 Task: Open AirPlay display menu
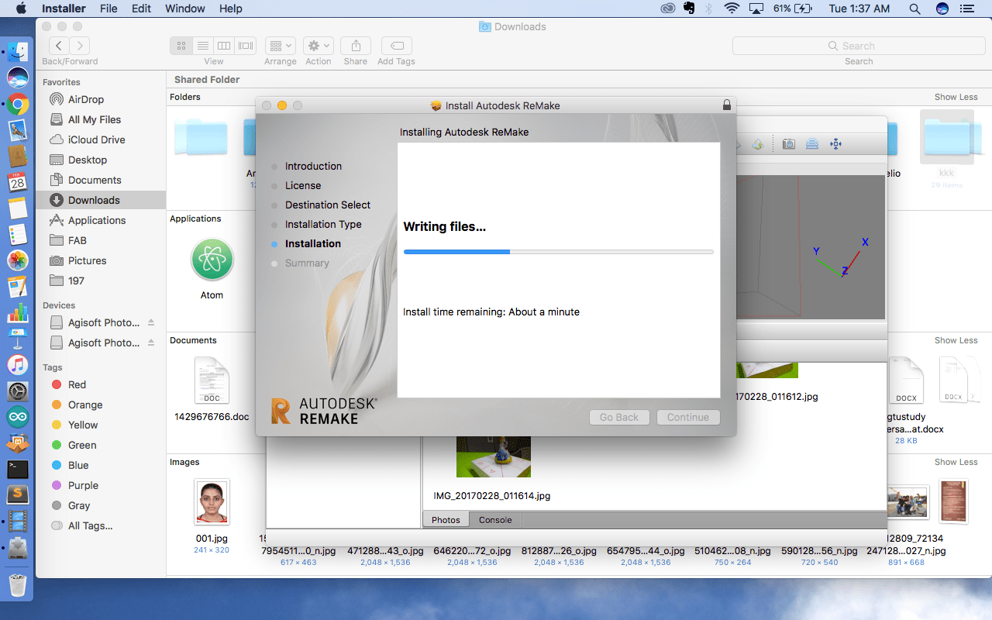pyautogui.click(x=756, y=9)
